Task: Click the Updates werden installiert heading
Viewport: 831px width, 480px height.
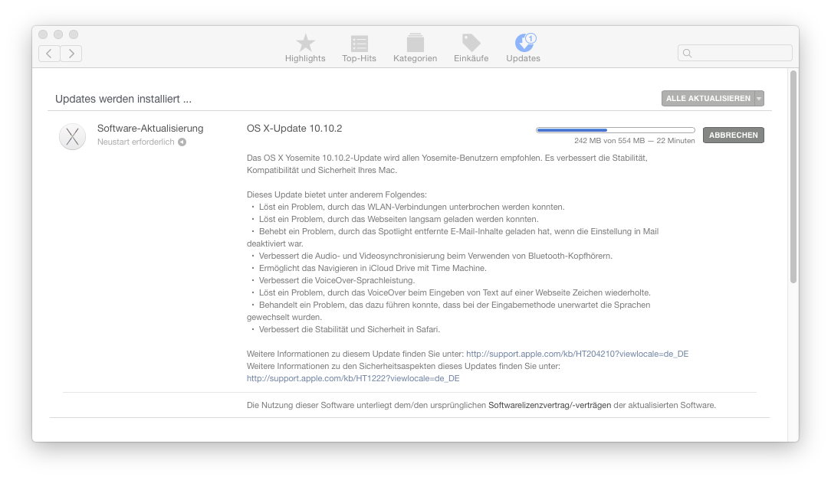Action: pyautogui.click(x=123, y=99)
